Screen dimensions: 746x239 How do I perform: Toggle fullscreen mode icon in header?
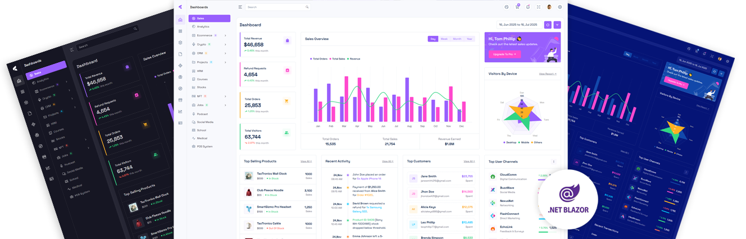coord(539,7)
